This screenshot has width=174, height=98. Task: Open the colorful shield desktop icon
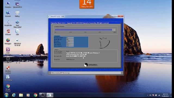click(x=8, y=41)
